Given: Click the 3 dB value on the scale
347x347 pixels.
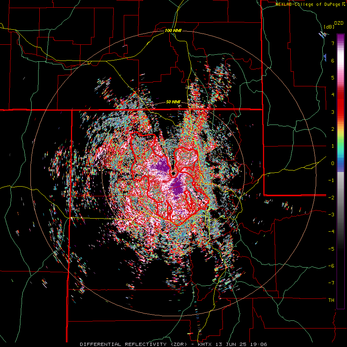Looking at the screenshot, I should point(333,112).
